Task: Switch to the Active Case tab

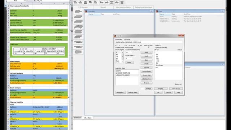Action: pos(88,118)
